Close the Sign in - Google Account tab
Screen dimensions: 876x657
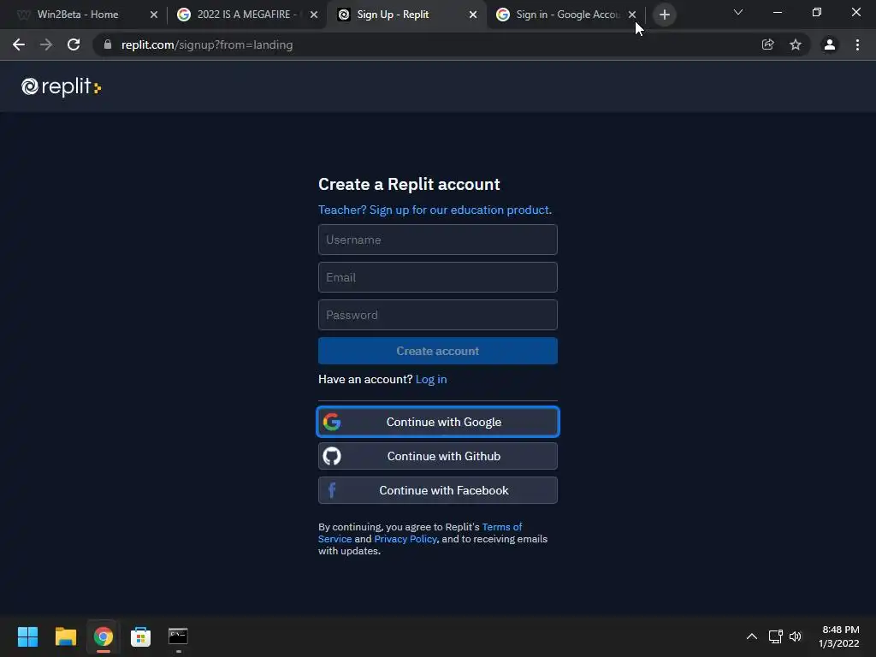[x=632, y=15]
